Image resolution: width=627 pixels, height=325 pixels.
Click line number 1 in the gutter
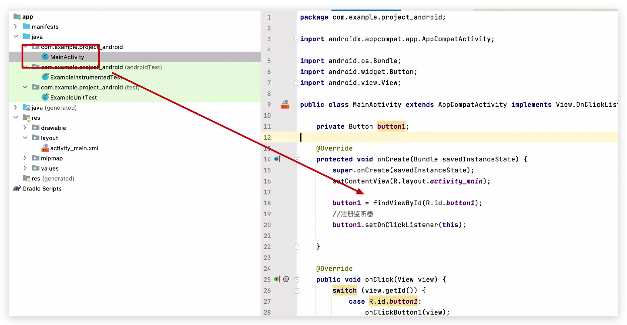(x=269, y=17)
